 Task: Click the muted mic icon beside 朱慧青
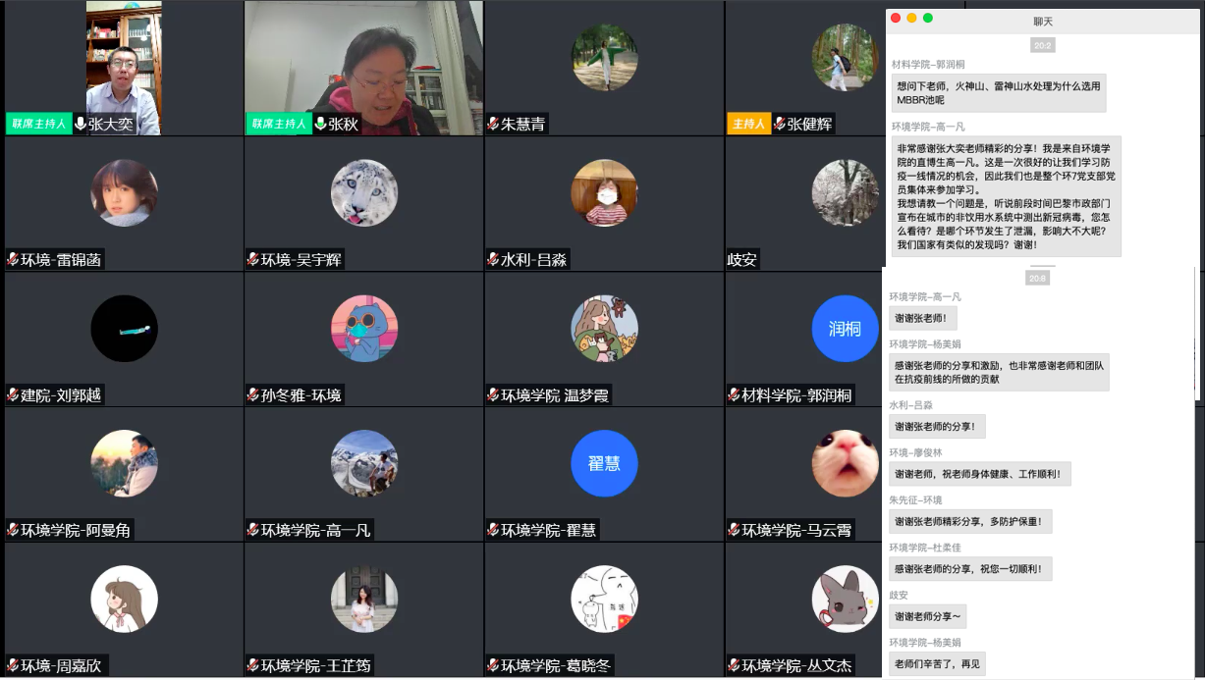(493, 125)
